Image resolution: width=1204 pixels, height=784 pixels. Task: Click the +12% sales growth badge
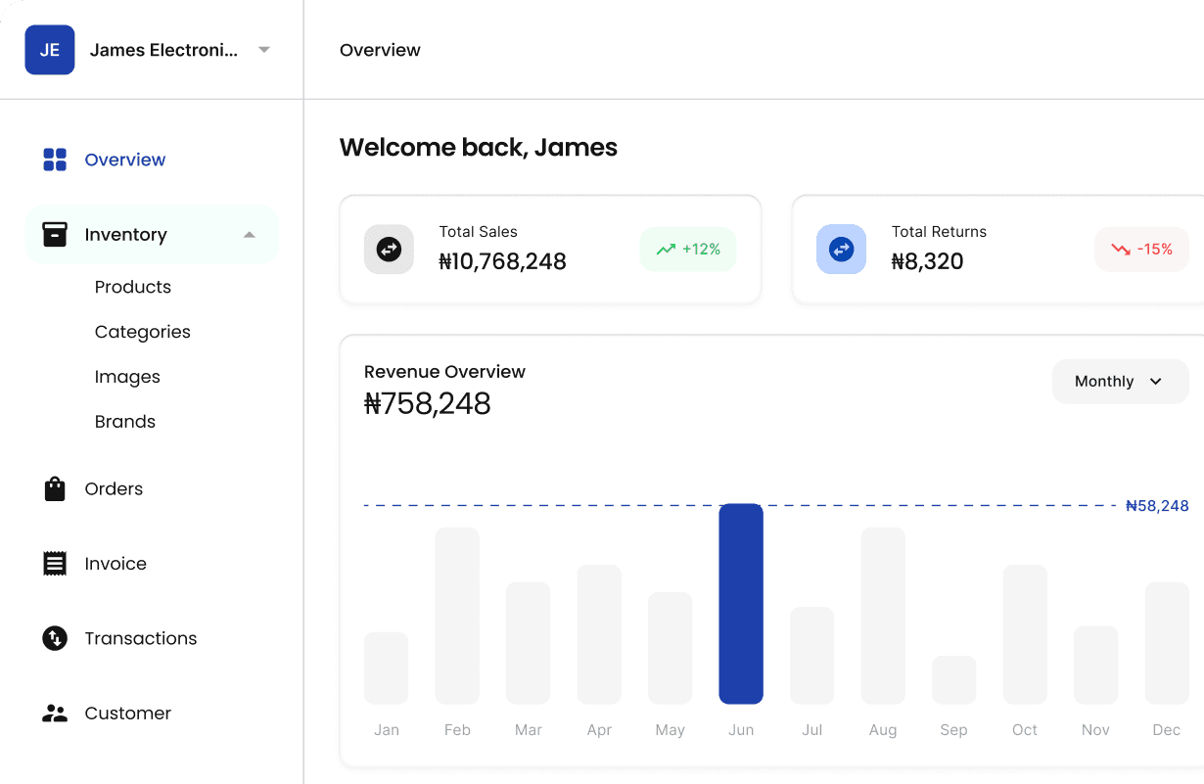coord(688,250)
